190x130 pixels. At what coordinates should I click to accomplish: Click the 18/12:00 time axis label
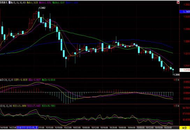click(x=95, y=128)
